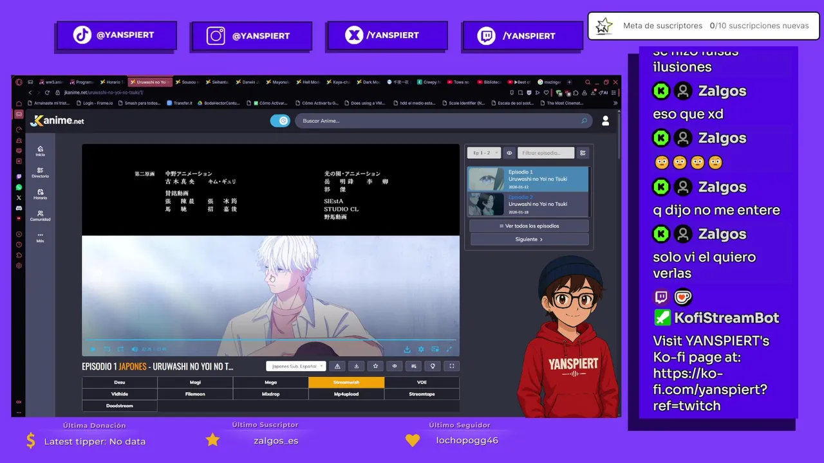The width and height of the screenshot is (824, 463).
Task: Seek on the video progress bar
Action: click(x=270, y=340)
